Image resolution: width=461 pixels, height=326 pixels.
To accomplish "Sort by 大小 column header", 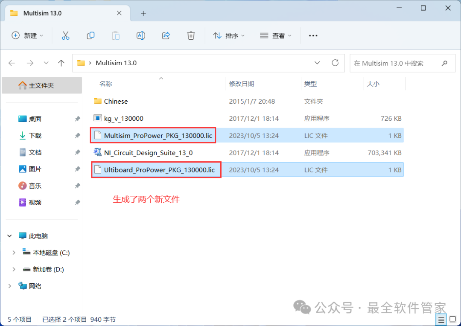I will [x=373, y=84].
